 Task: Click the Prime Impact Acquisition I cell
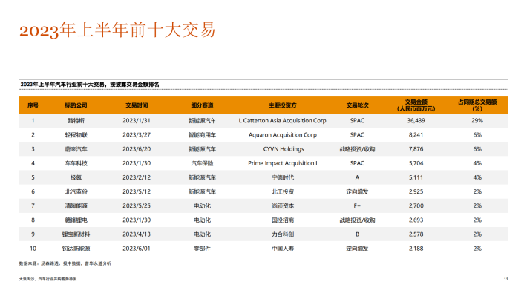click(282, 163)
